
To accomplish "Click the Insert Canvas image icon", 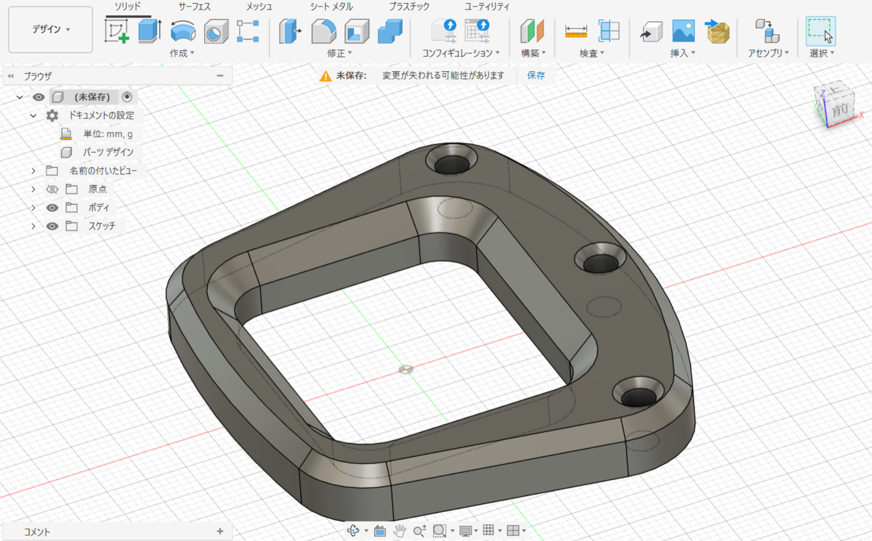I will [x=684, y=31].
